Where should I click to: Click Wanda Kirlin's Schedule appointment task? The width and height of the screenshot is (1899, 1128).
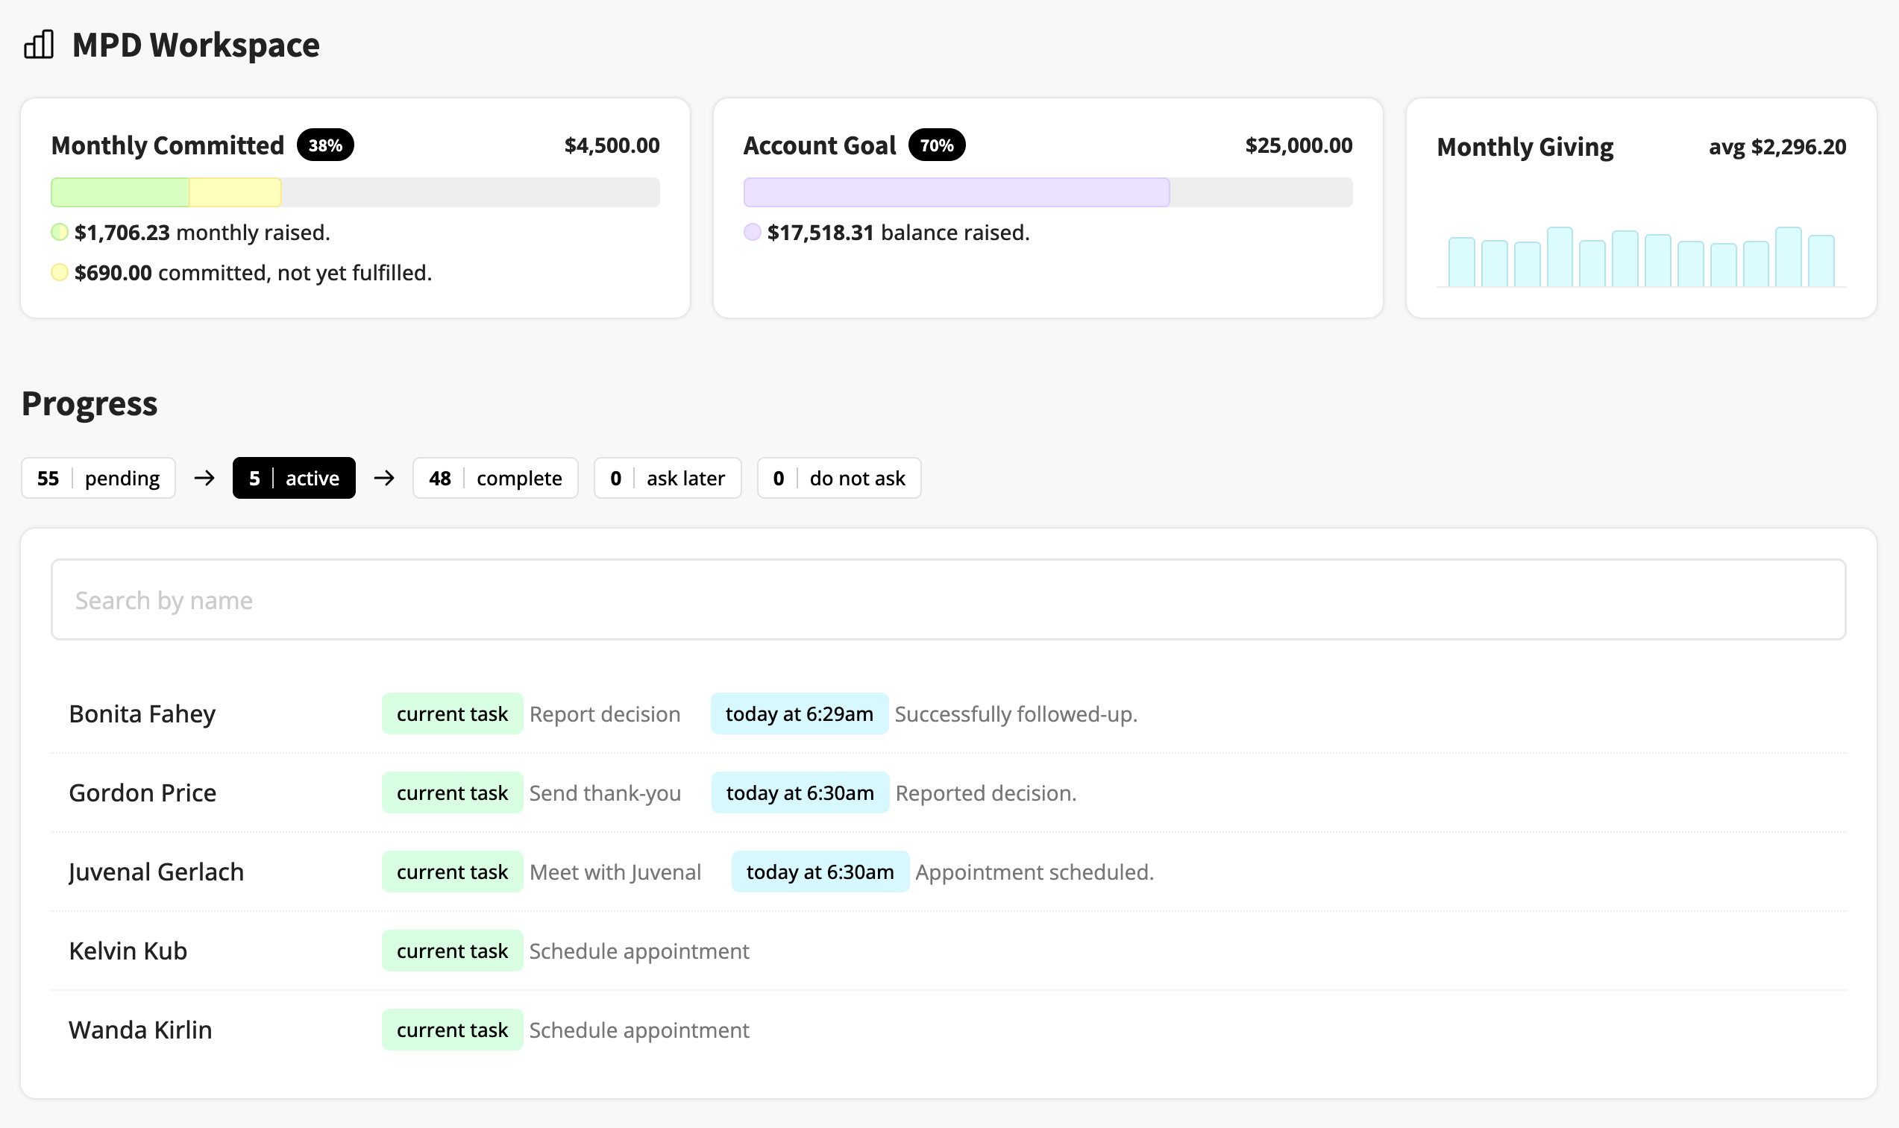click(x=638, y=1030)
